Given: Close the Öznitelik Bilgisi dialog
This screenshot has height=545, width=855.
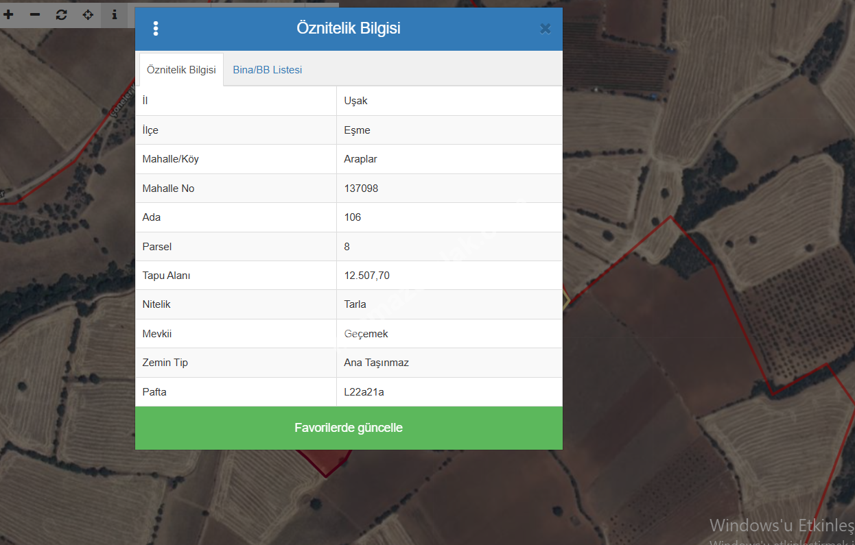Looking at the screenshot, I should pyautogui.click(x=545, y=29).
